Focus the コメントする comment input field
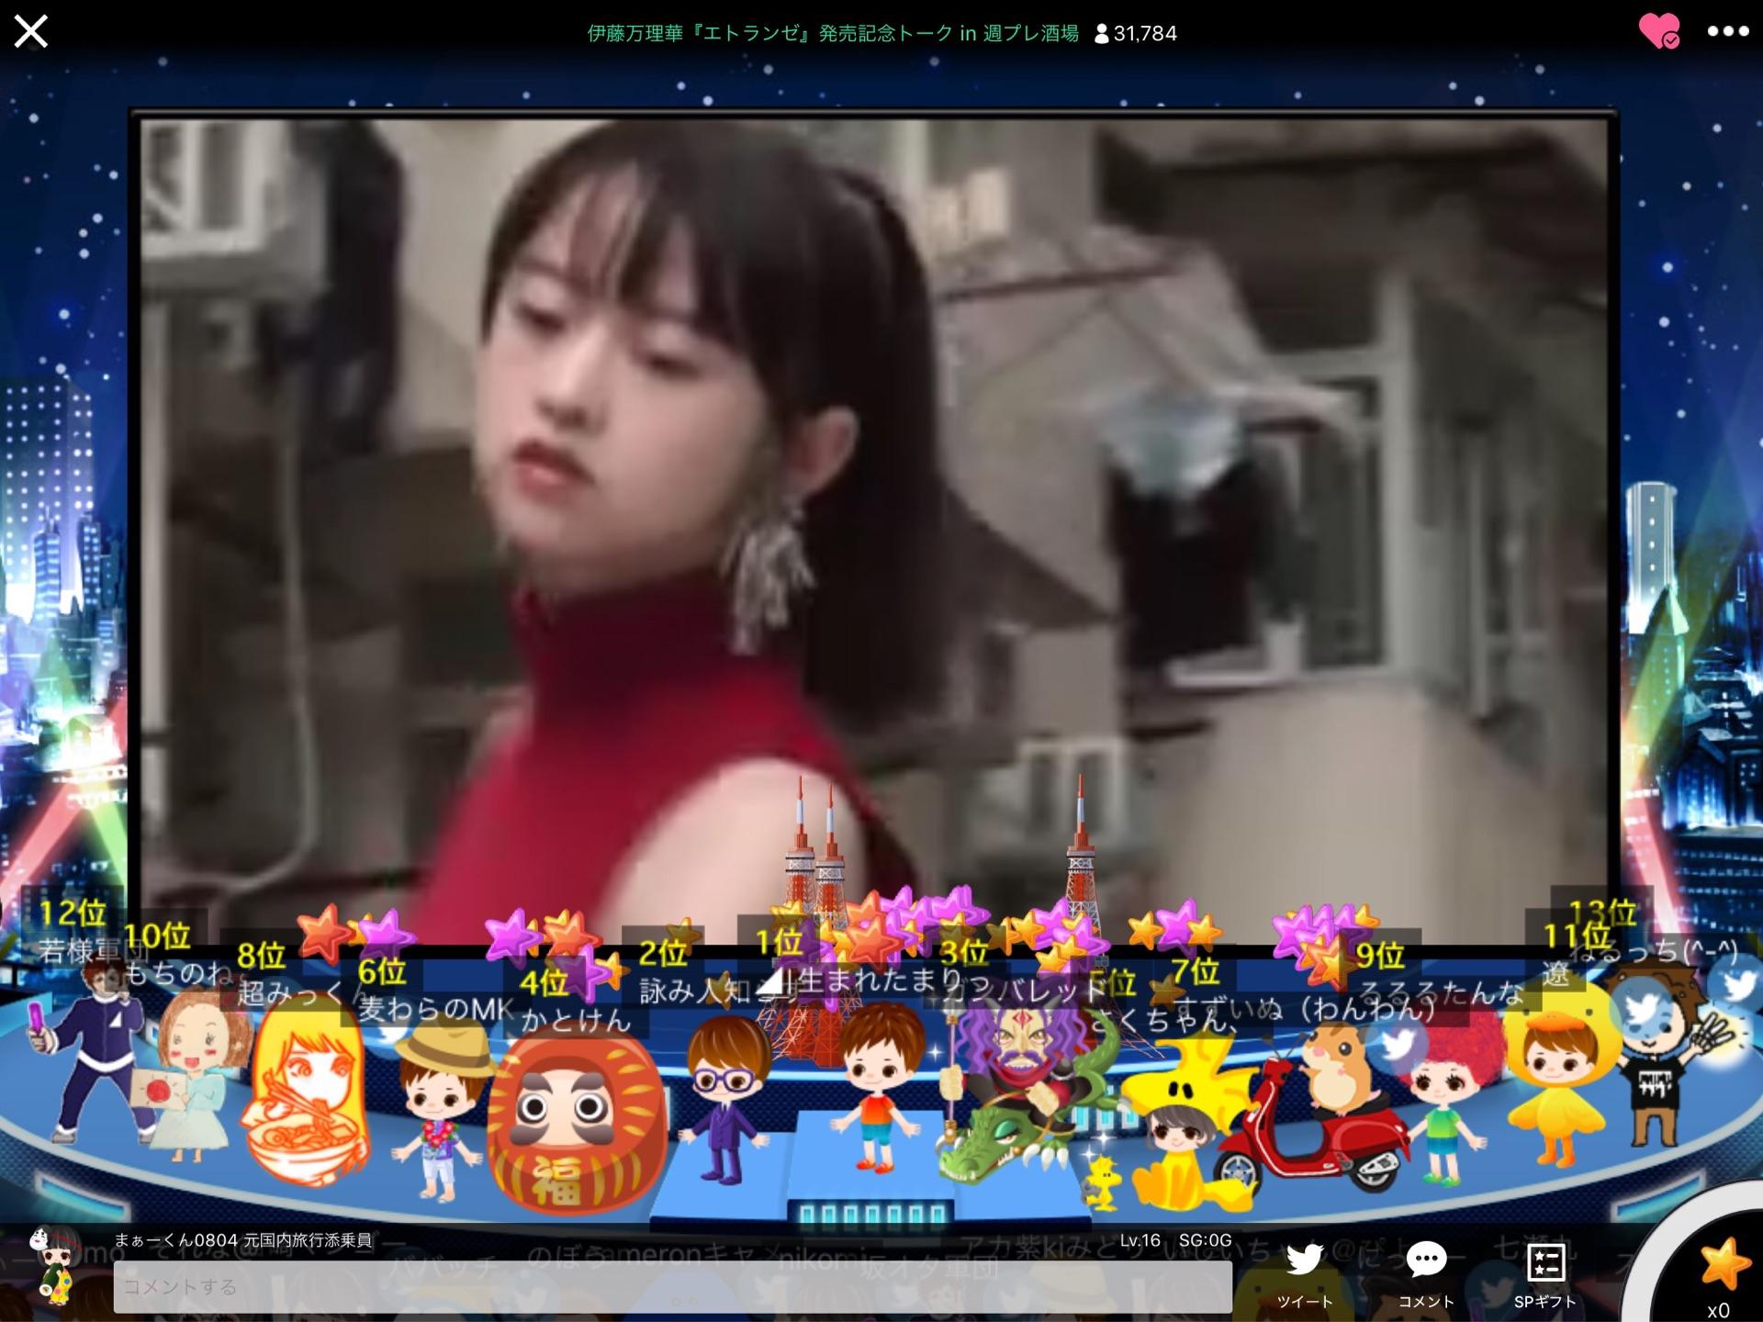1763x1322 pixels. [x=672, y=1286]
